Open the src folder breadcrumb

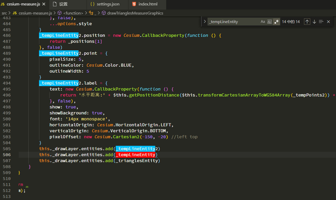coord(4,13)
